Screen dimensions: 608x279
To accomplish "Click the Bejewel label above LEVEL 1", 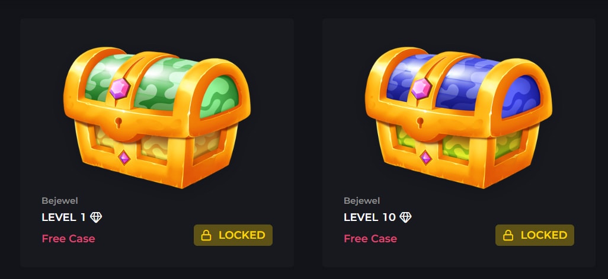I will [60, 201].
